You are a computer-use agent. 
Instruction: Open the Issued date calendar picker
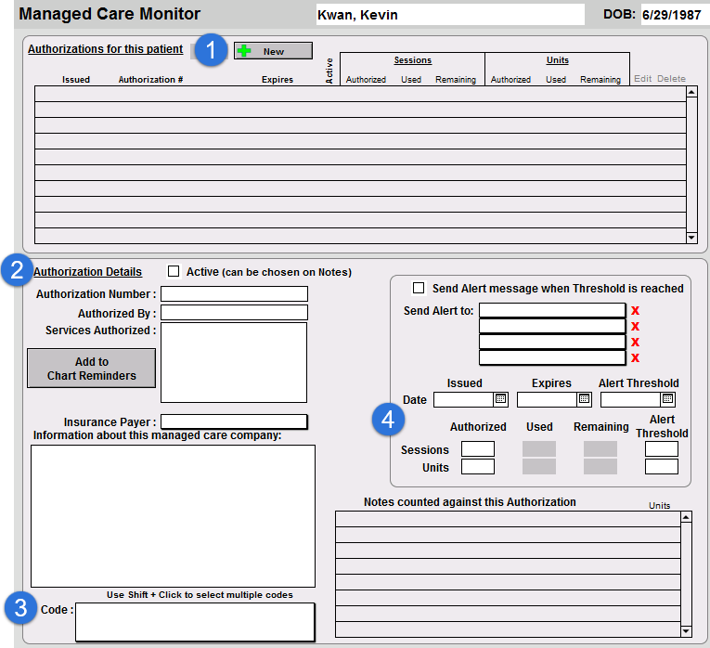tap(500, 399)
